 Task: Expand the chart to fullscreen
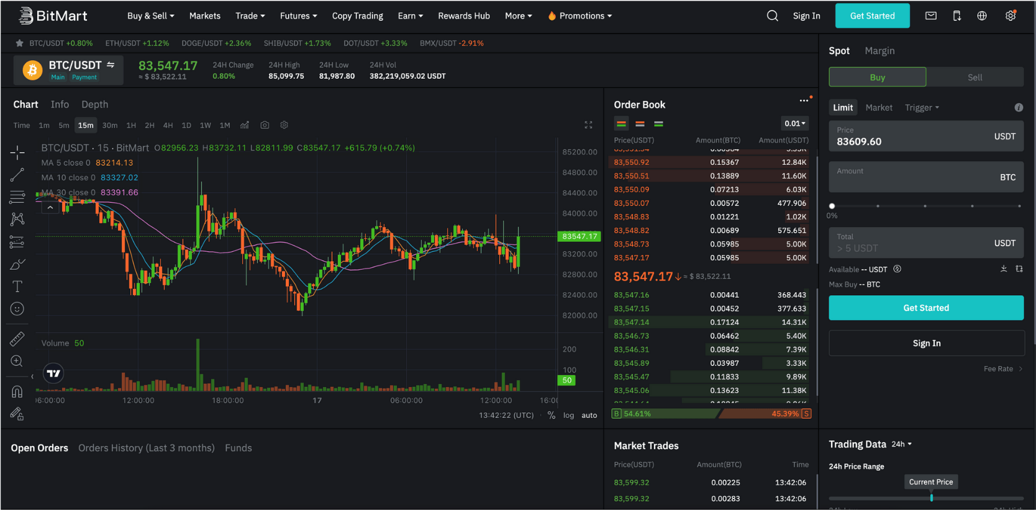click(x=588, y=125)
